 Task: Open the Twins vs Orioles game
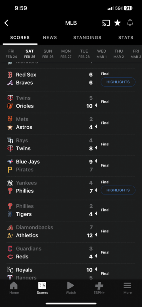[x=71, y=102]
